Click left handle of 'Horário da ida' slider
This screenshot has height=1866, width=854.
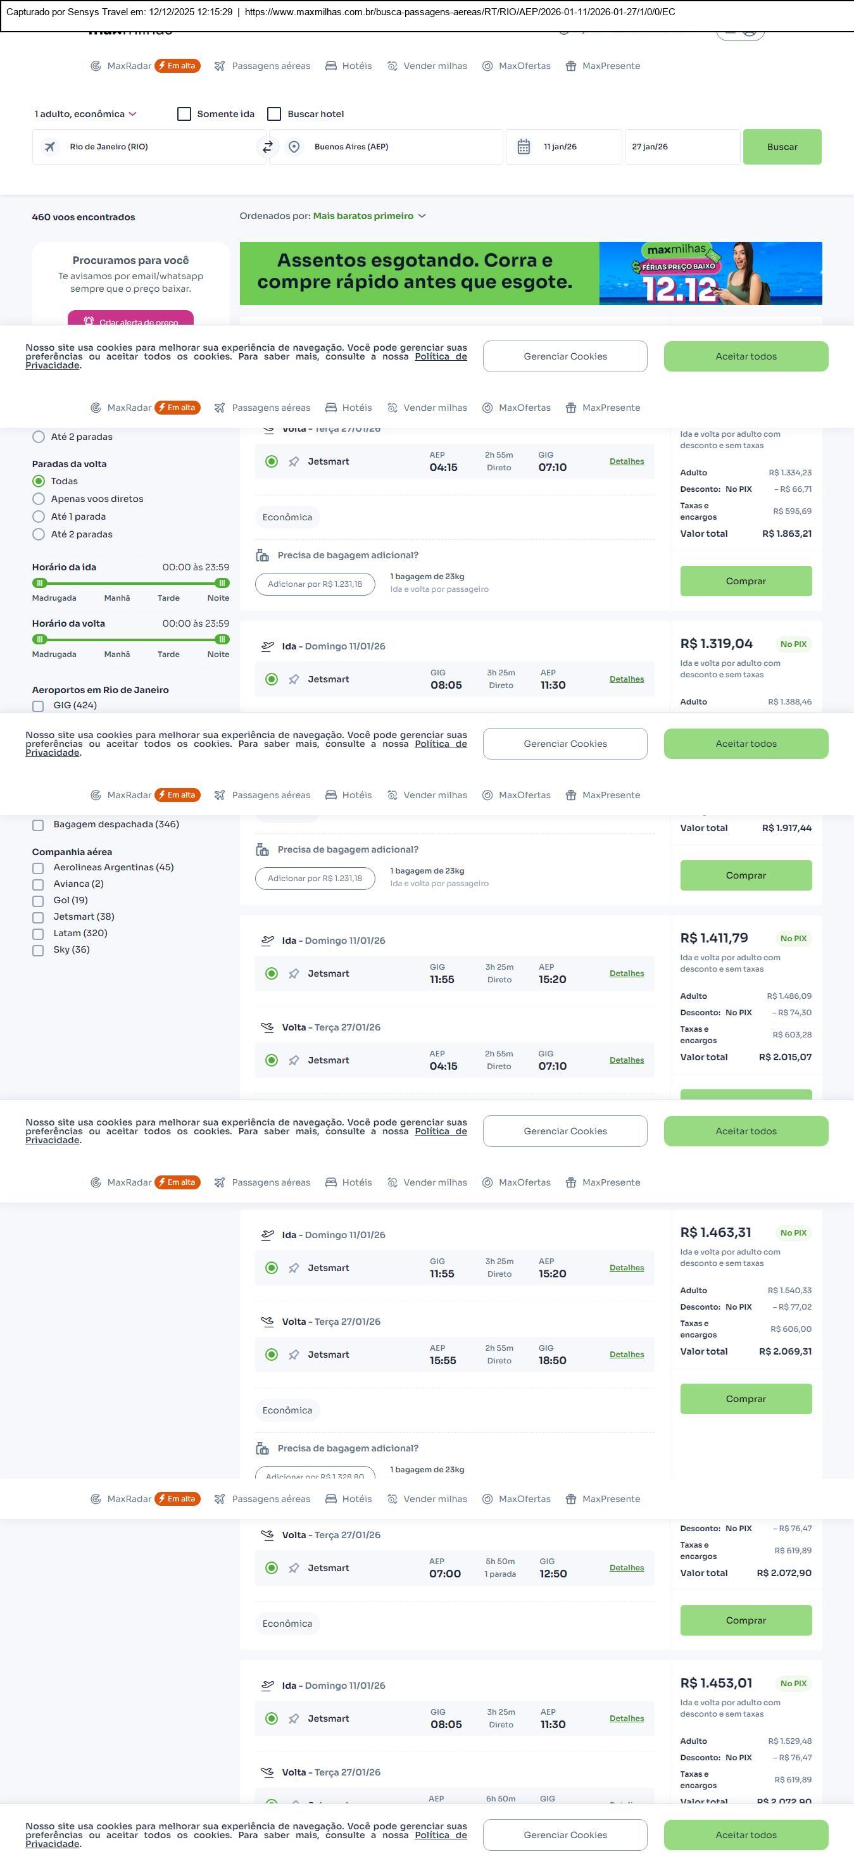[x=41, y=583]
